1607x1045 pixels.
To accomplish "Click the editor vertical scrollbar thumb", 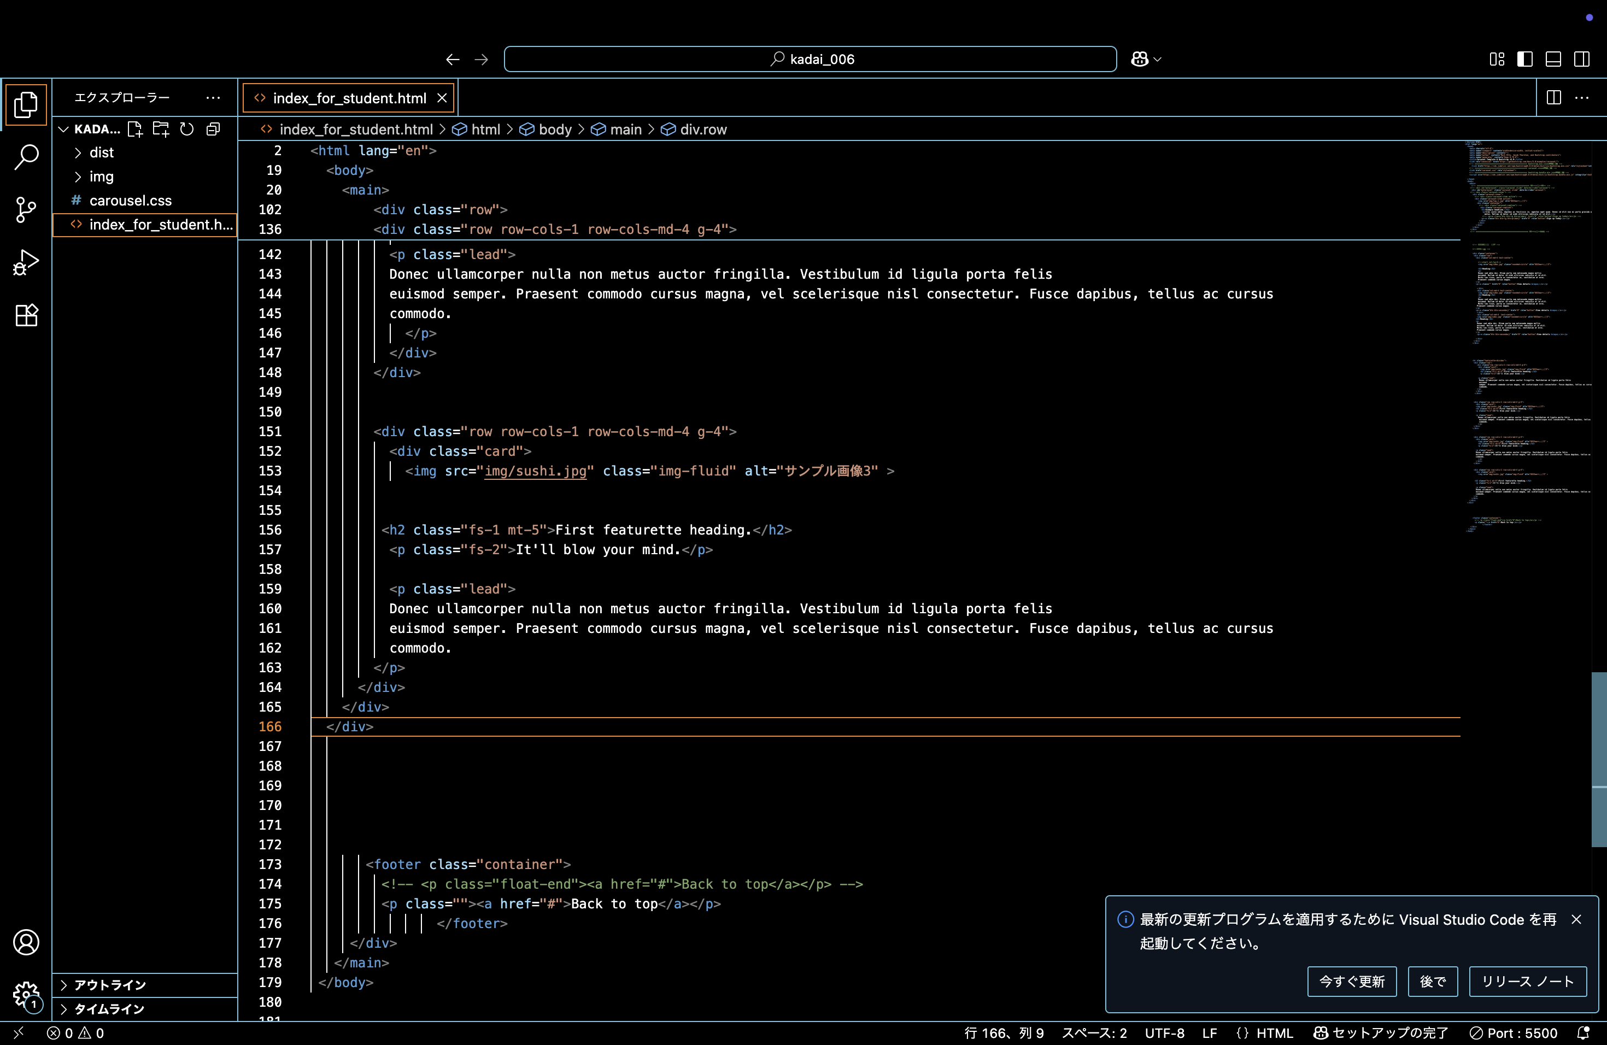I will click(x=1599, y=760).
